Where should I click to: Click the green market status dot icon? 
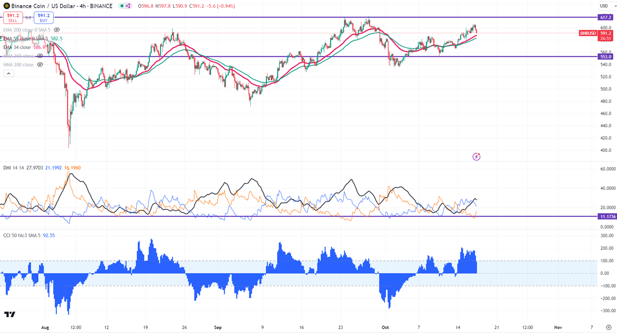click(x=122, y=6)
